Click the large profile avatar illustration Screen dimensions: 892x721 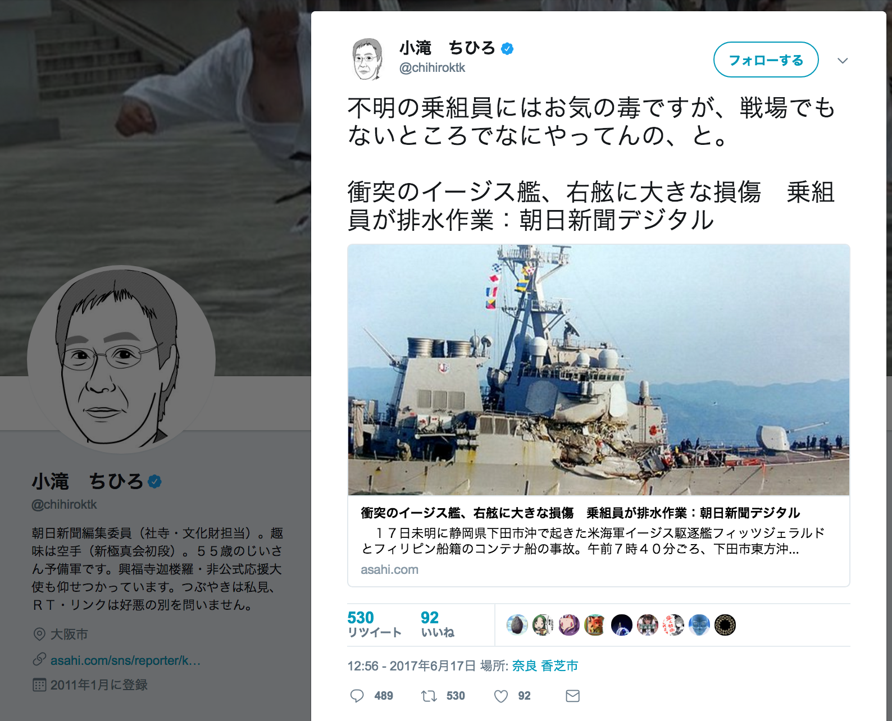(x=121, y=359)
